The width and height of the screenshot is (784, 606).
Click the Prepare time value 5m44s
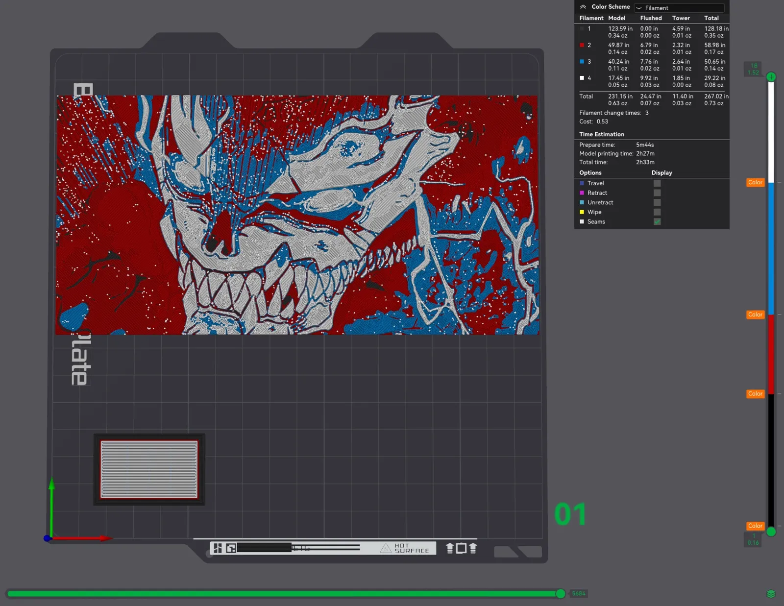(x=645, y=145)
